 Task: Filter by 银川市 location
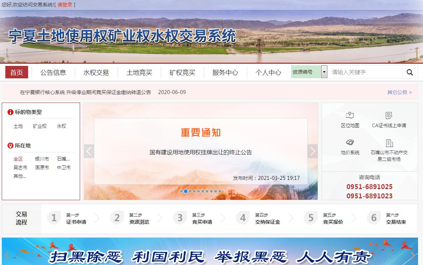(x=42, y=159)
